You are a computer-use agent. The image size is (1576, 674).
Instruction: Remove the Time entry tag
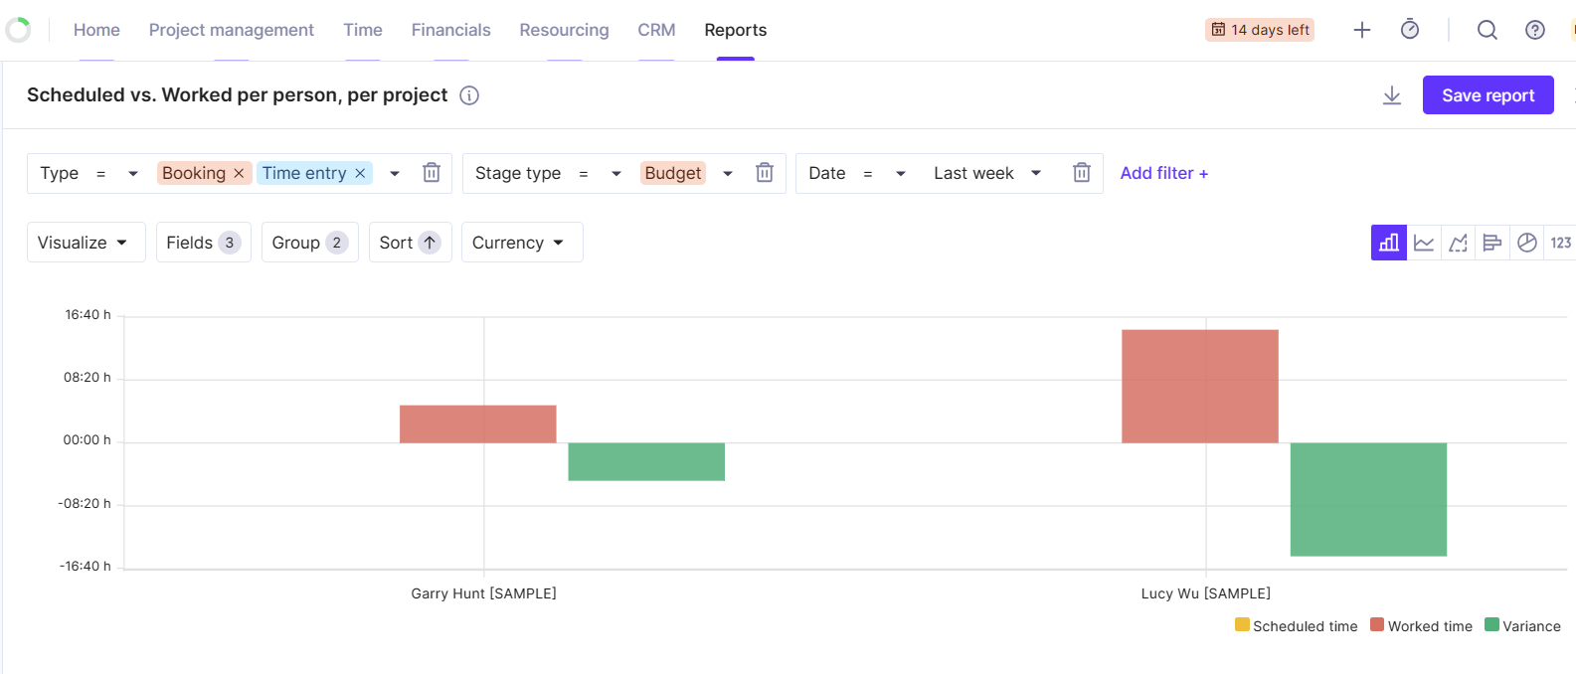point(360,173)
